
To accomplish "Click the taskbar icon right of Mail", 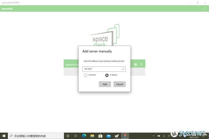I will 117,136.
